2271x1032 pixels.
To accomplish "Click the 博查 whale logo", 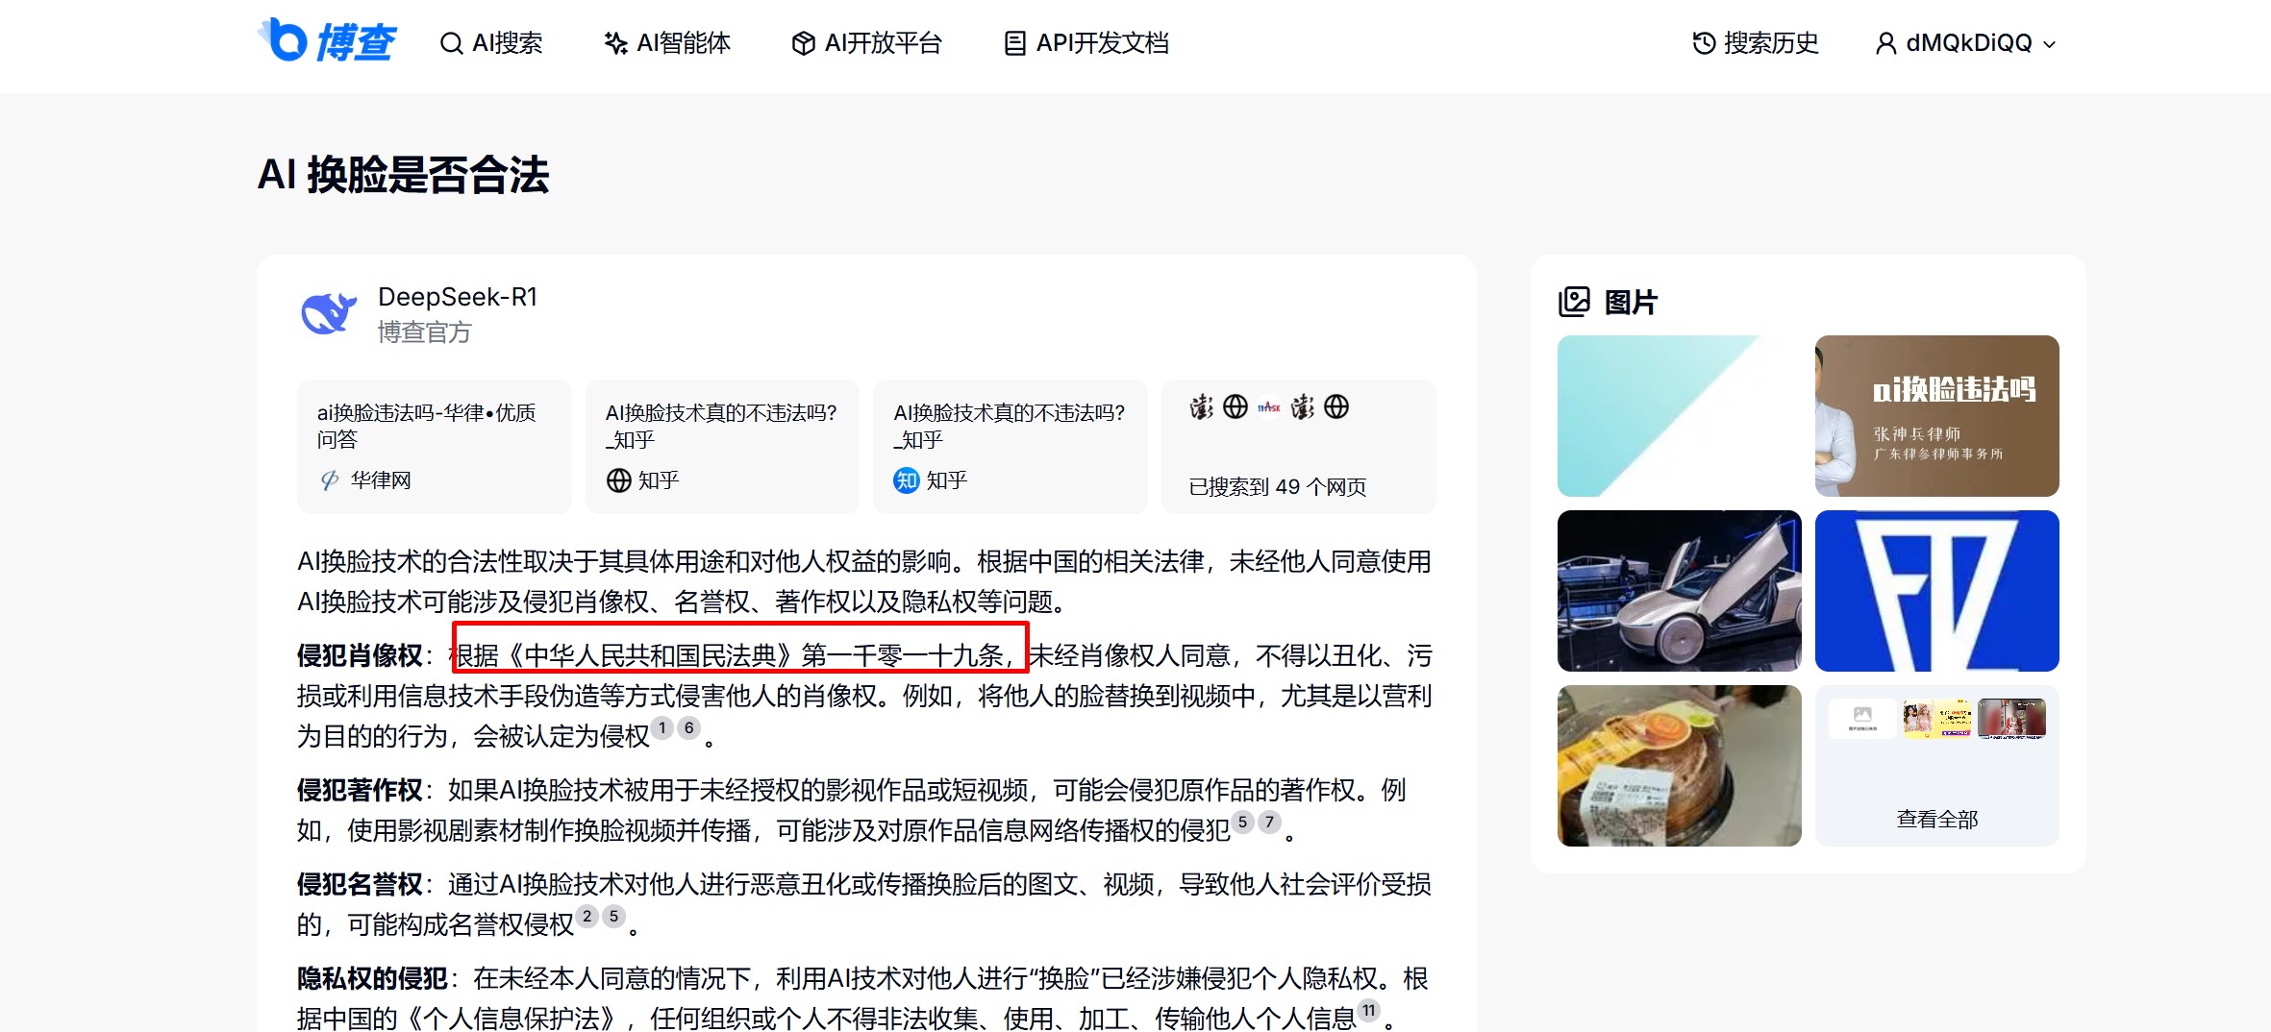I will 283,40.
